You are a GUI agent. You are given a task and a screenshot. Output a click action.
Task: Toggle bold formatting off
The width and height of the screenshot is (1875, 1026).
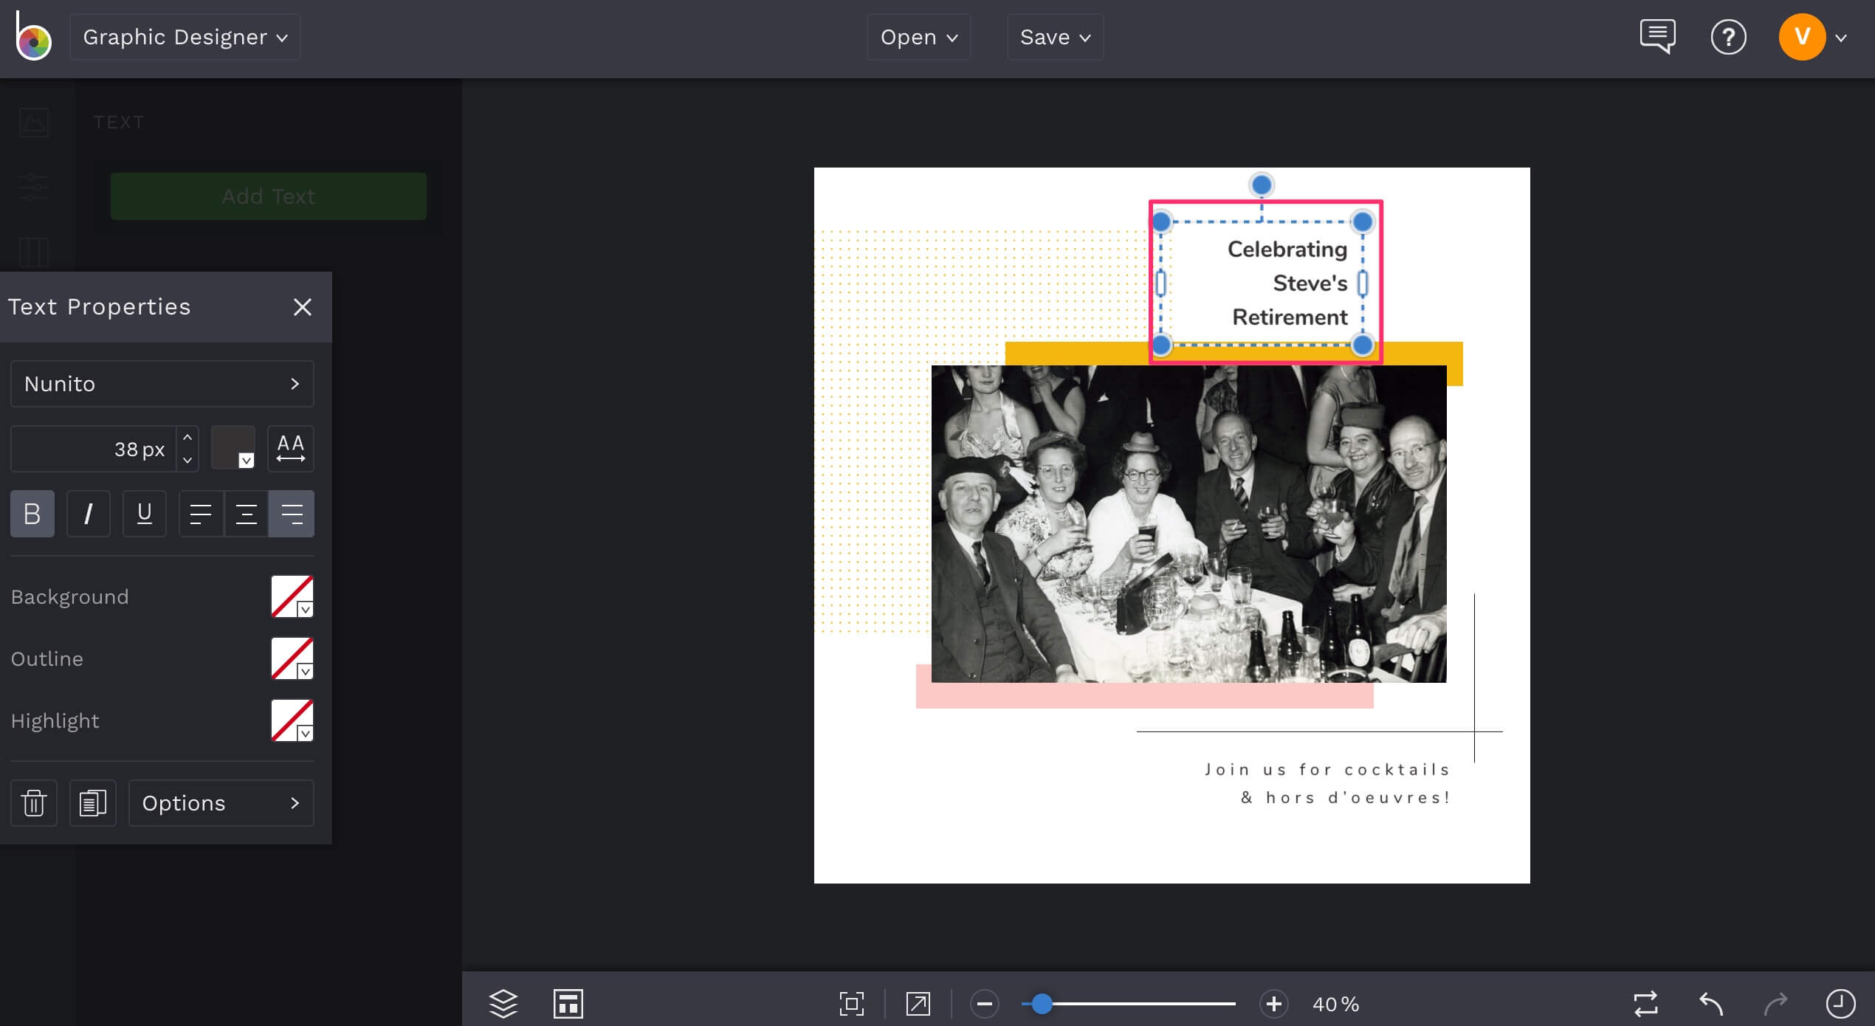click(32, 514)
